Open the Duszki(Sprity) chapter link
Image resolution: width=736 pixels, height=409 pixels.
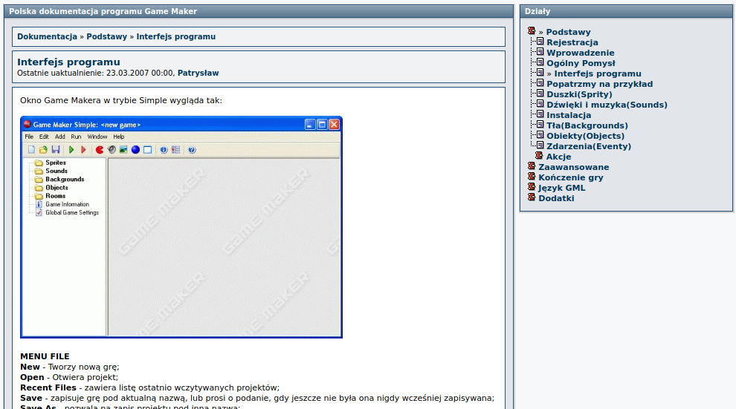pos(579,94)
